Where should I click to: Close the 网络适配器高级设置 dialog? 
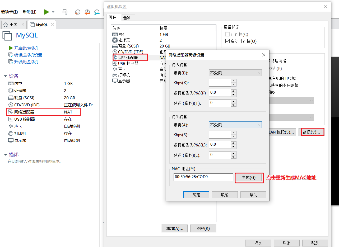(x=263, y=55)
